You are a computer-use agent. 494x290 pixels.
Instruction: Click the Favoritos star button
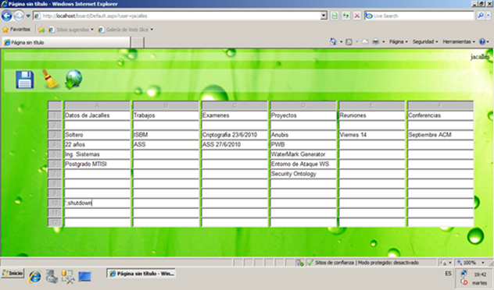point(16,30)
